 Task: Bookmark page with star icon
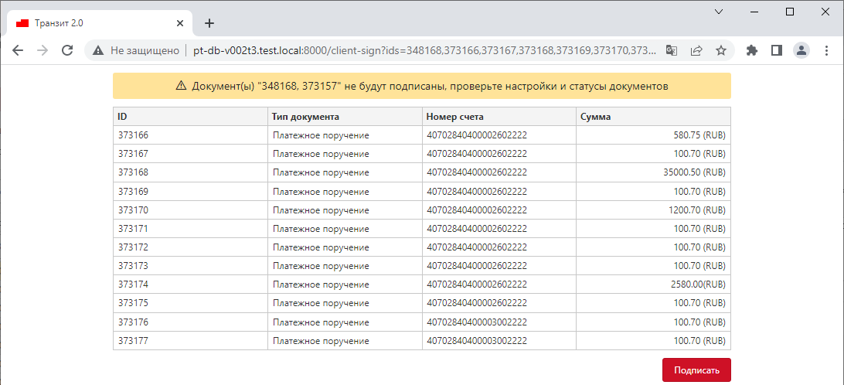click(721, 50)
